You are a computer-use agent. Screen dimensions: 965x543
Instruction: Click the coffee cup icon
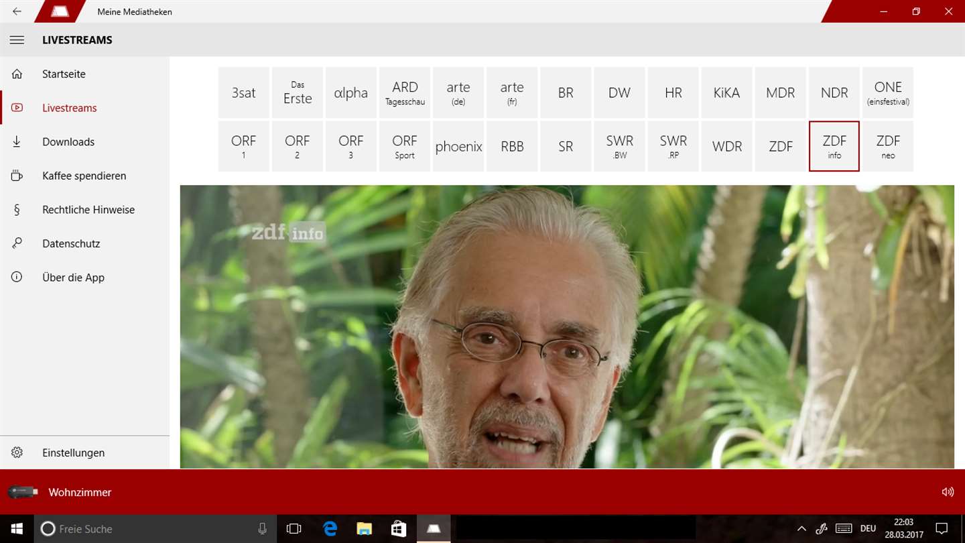point(17,176)
